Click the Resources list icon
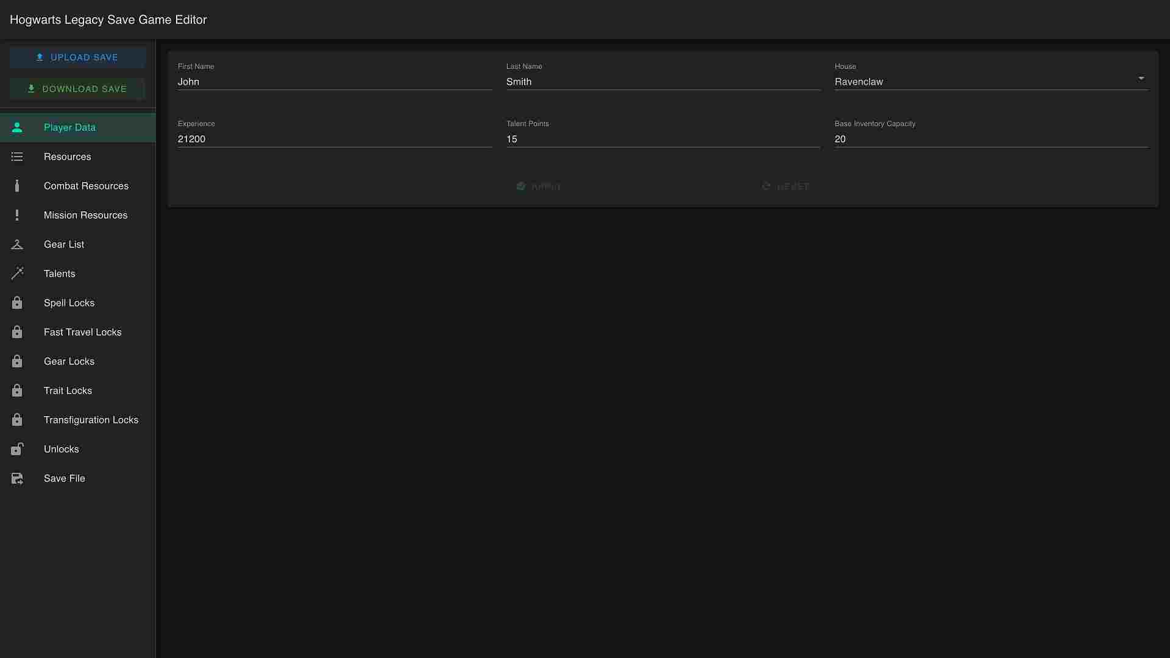The width and height of the screenshot is (1170, 658). (x=17, y=157)
